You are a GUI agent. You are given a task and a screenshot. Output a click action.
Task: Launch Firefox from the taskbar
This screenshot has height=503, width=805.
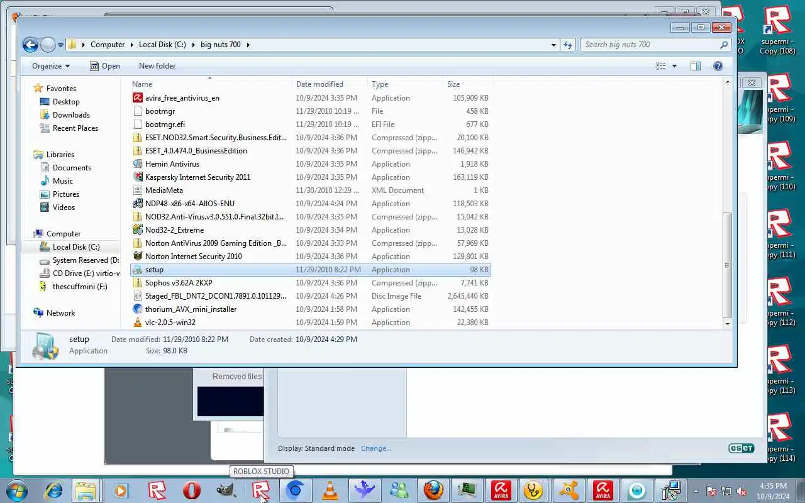point(433,490)
